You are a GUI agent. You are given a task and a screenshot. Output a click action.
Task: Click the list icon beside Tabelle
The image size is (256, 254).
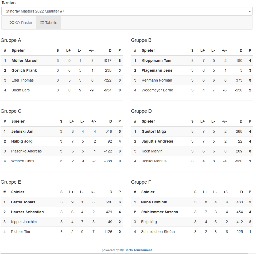pos(42,23)
